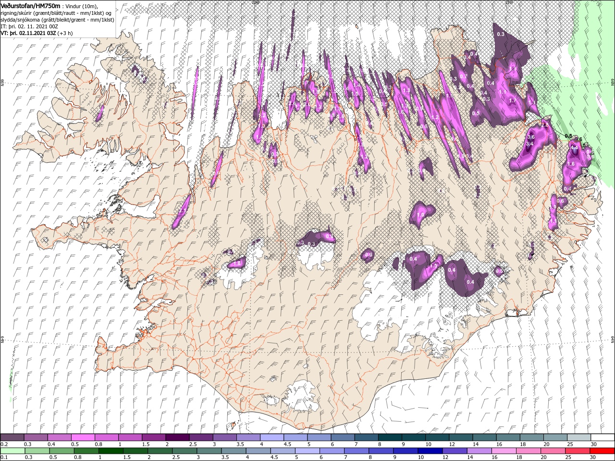Click the '3.4' snowfall value on the map

coord(530,144)
